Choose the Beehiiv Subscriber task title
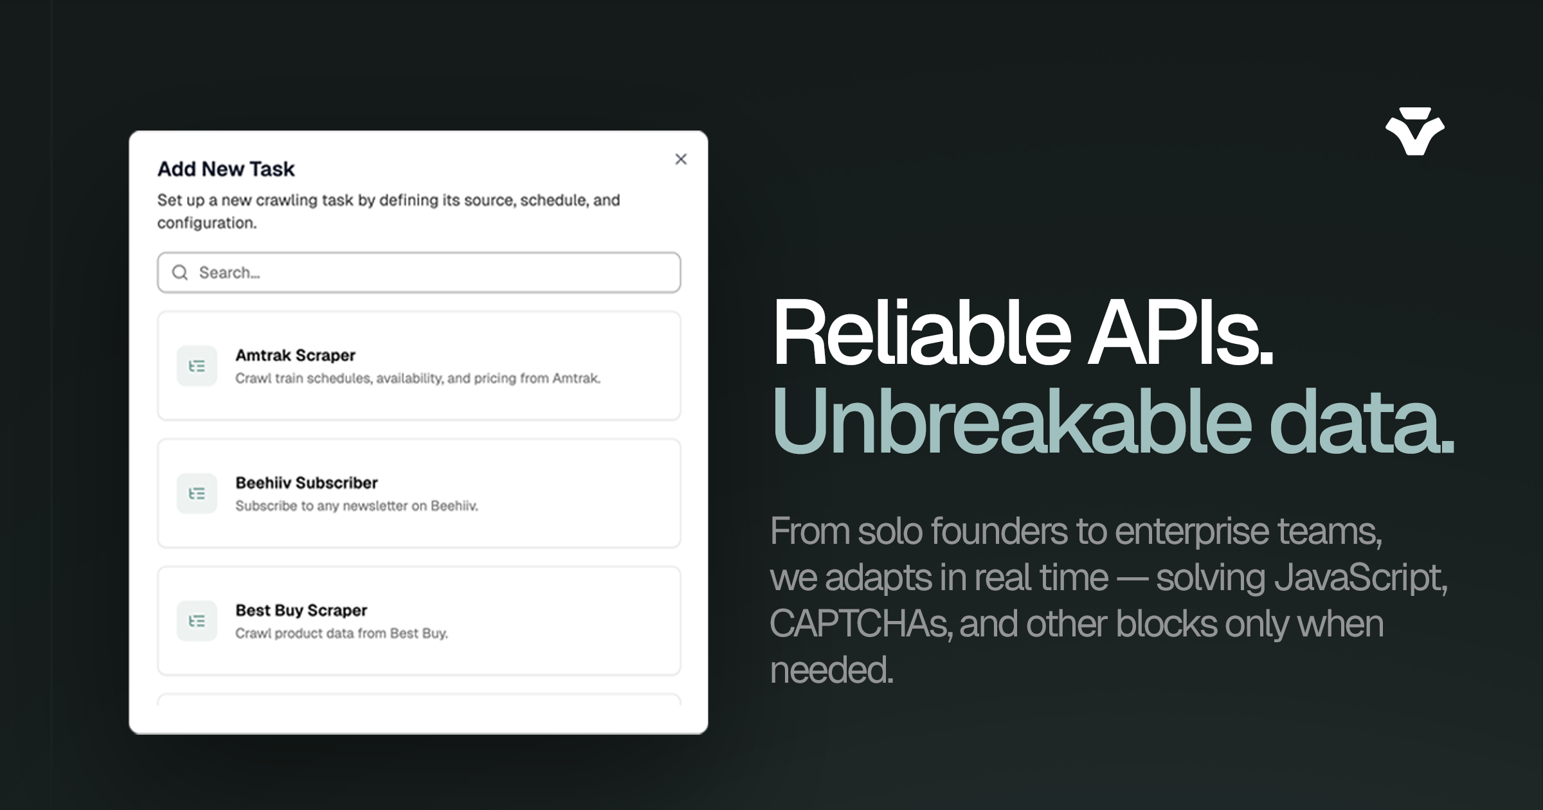 coord(306,483)
